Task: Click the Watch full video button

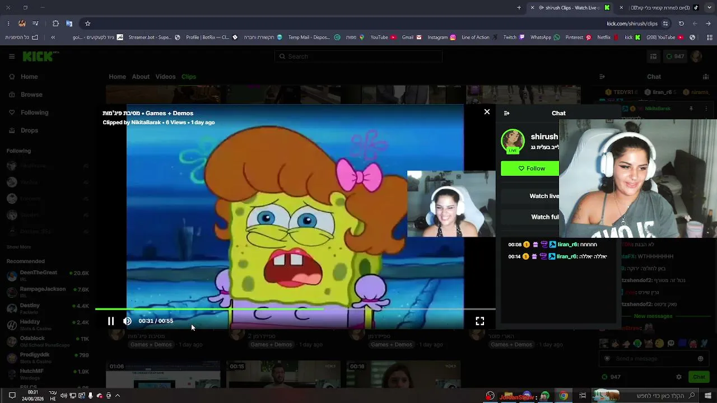Action: 530,217
